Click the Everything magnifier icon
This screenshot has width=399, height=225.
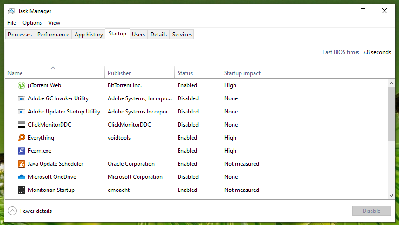(21, 138)
